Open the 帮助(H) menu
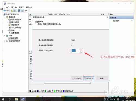The image size is (136, 101). point(29,7)
